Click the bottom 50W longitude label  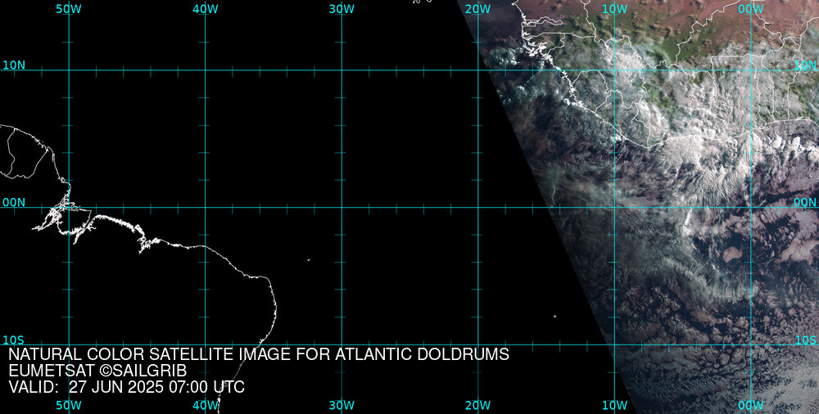(69, 405)
